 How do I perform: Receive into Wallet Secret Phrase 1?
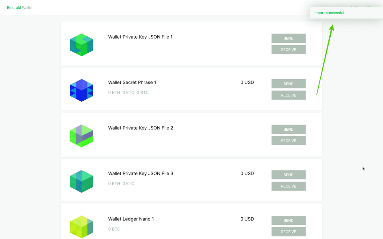pos(289,95)
